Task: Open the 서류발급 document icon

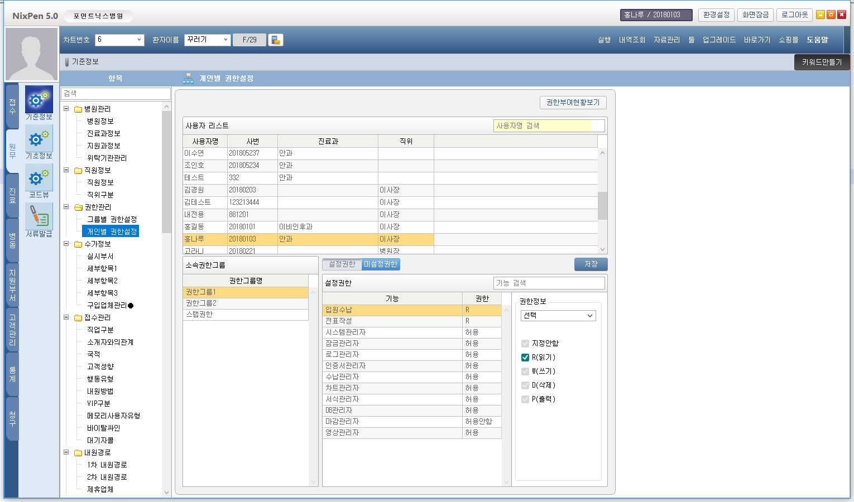Action: point(39,216)
